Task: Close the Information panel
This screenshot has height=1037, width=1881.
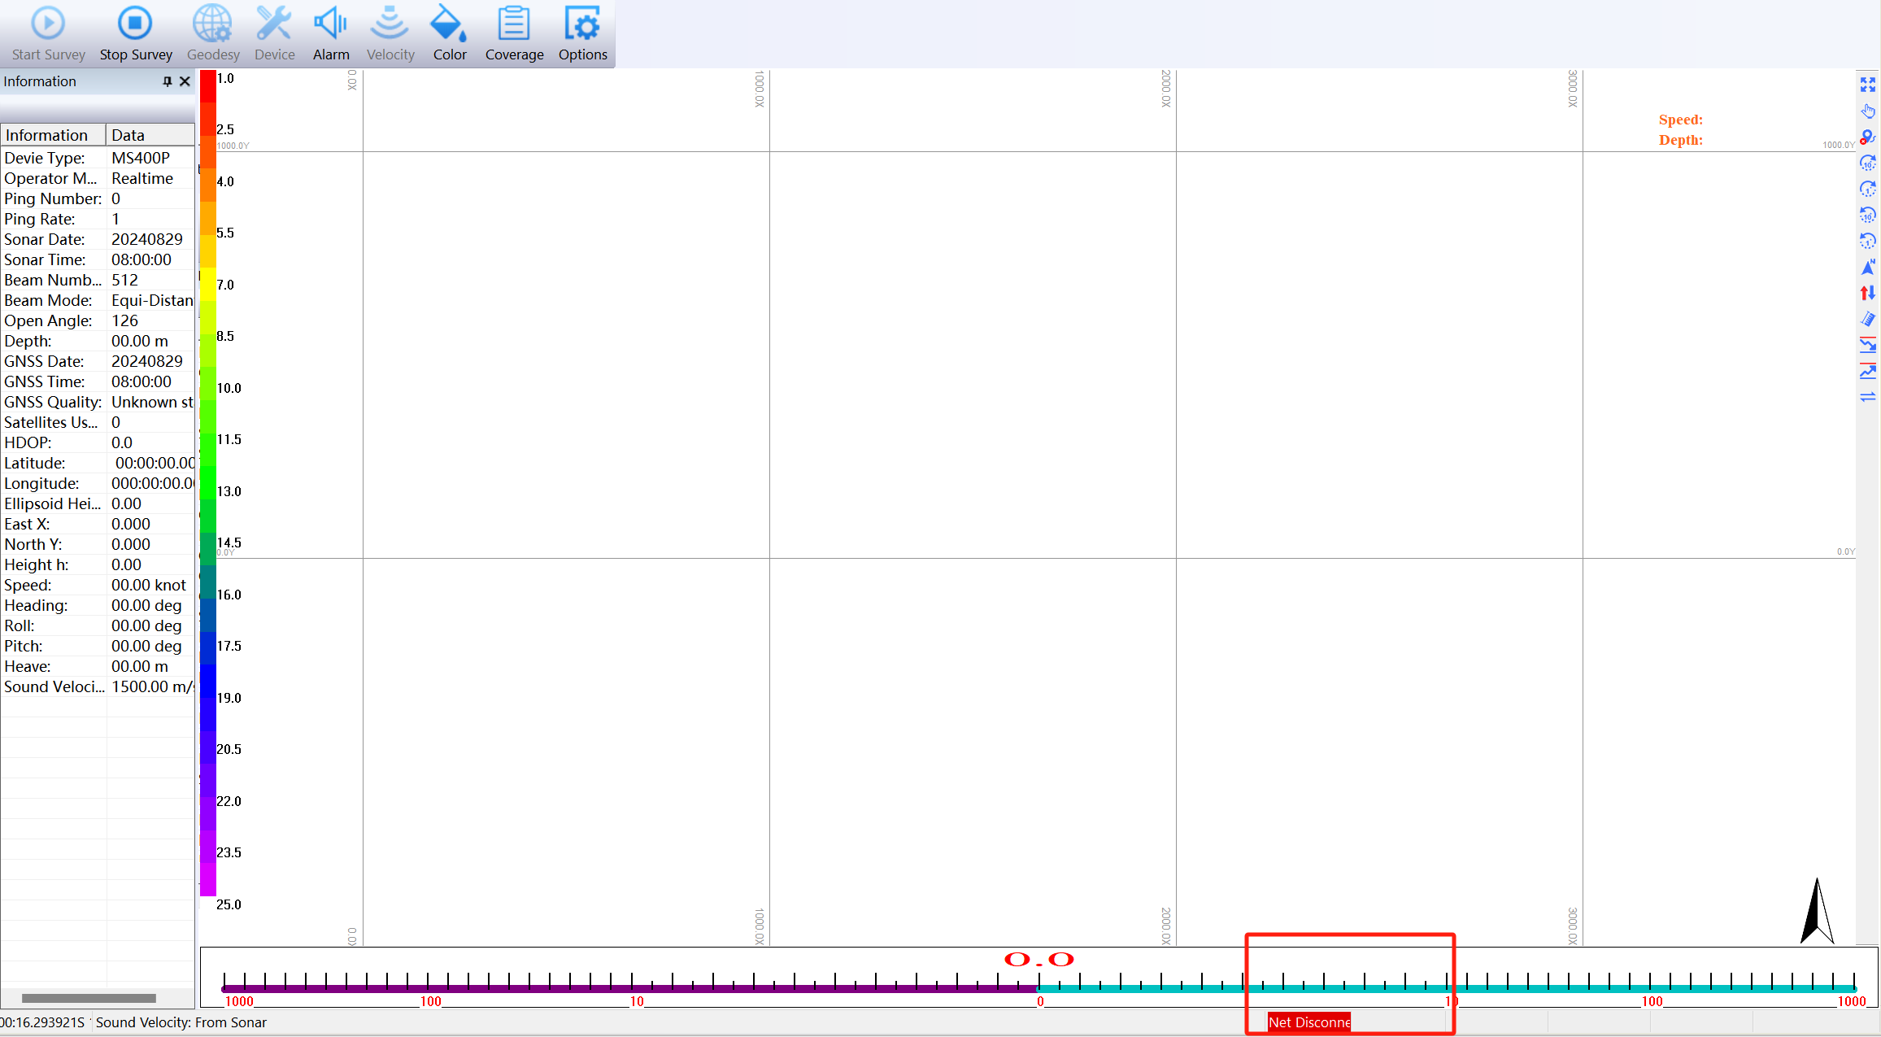Action: pyautogui.click(x=185, y=81)
